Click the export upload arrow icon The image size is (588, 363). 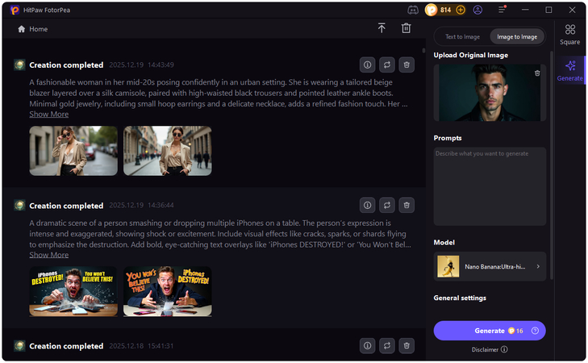[382, 28]
